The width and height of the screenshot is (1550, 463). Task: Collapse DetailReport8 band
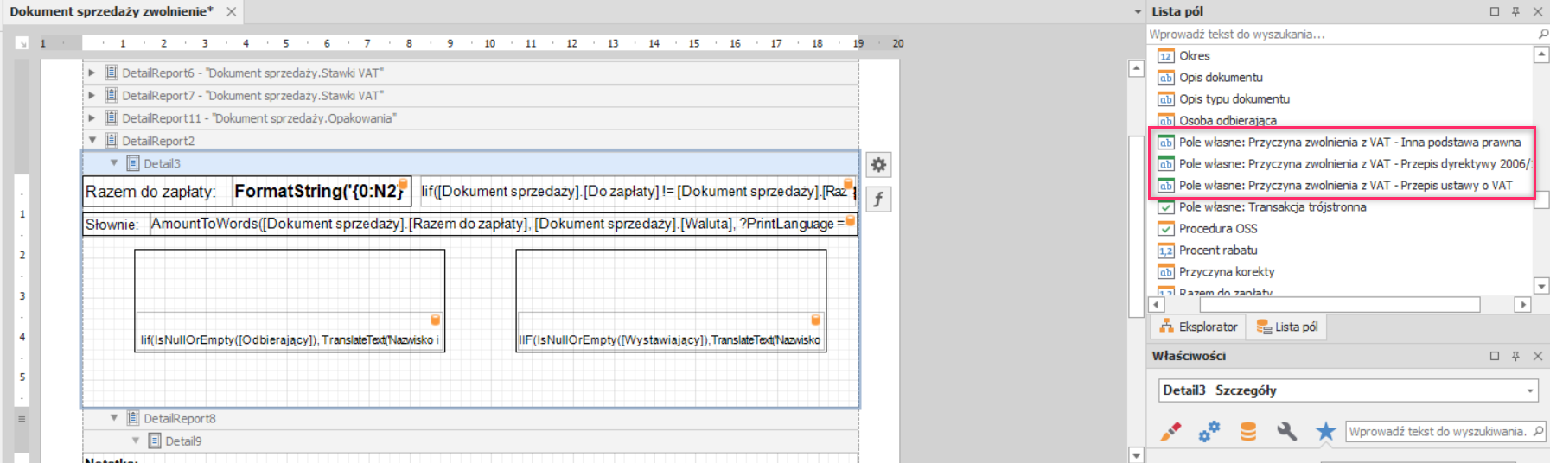[x=113, y=418]
